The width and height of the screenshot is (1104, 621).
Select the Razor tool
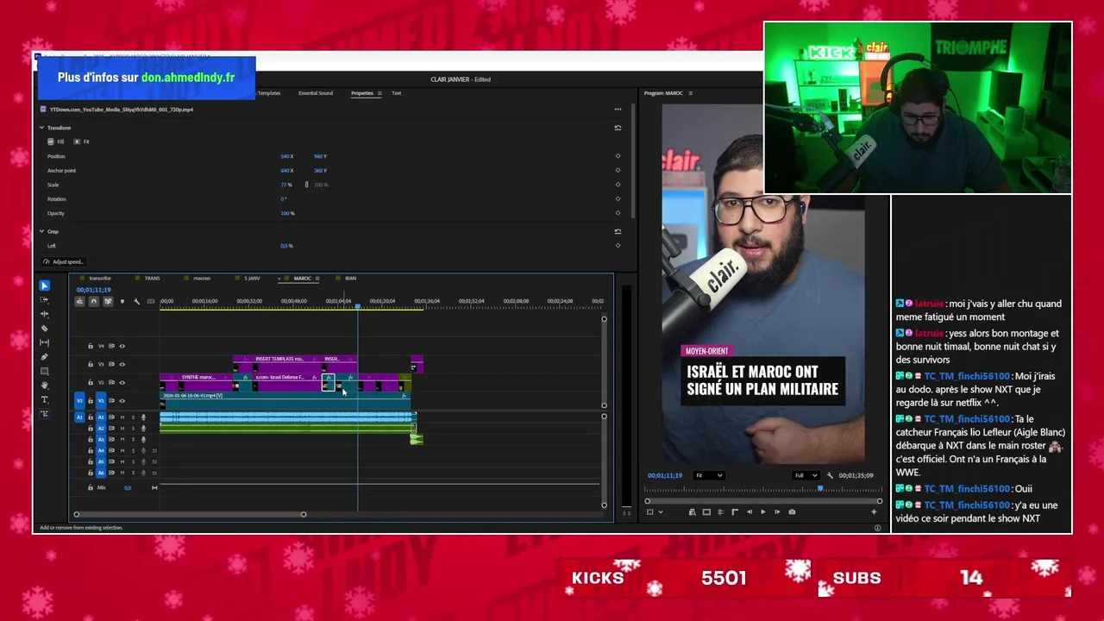pos(45,329)
